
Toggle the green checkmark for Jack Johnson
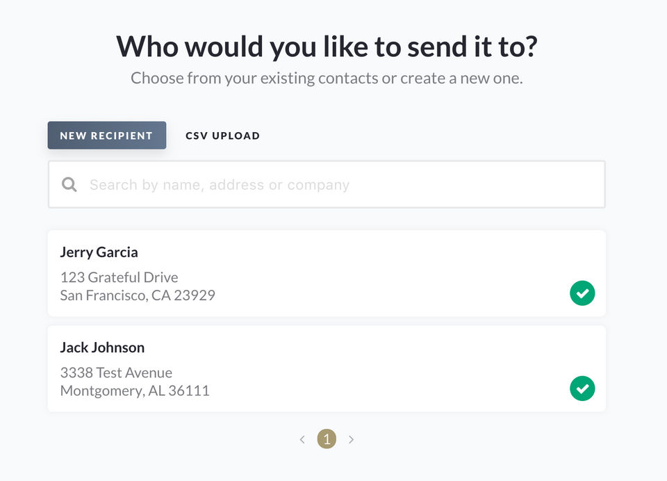(582, 389)
